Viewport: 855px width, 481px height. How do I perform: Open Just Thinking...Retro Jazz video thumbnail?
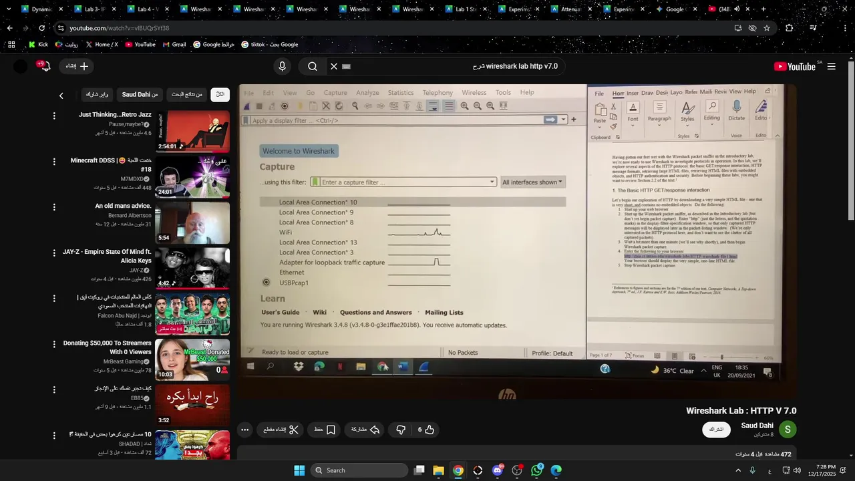[x=192, y=131]
